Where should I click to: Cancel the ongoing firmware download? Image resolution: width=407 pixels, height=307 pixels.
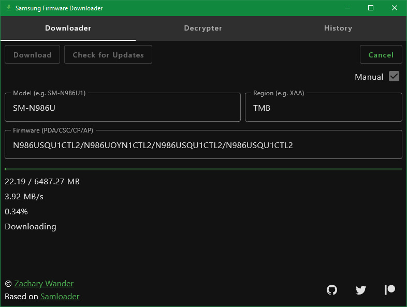tap(381, 55)
